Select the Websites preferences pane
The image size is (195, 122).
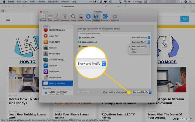[96, 17]
